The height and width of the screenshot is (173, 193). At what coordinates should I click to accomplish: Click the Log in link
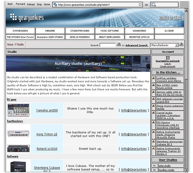click(168, 64)
